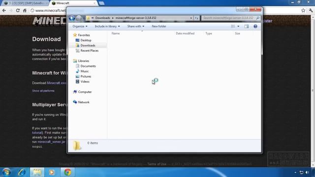Open the Organize menu
This screenshot has height=177, width=315.
point(80,26)
